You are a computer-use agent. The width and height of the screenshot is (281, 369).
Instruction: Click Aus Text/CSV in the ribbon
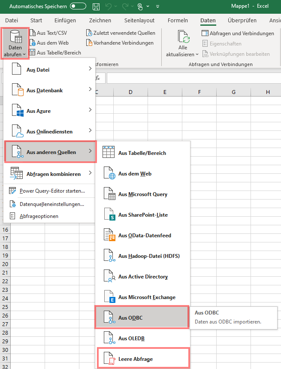(x=48, y=33)
